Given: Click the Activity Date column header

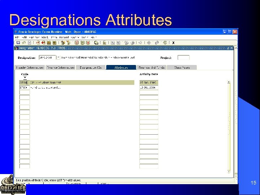Looking at the screenshot, I should pos(149,74).
